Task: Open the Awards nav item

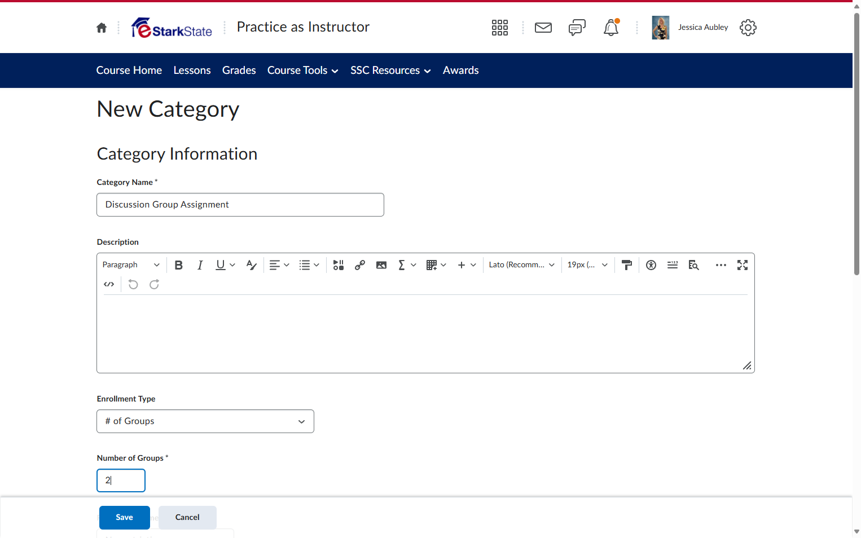Action: point(461,70)
